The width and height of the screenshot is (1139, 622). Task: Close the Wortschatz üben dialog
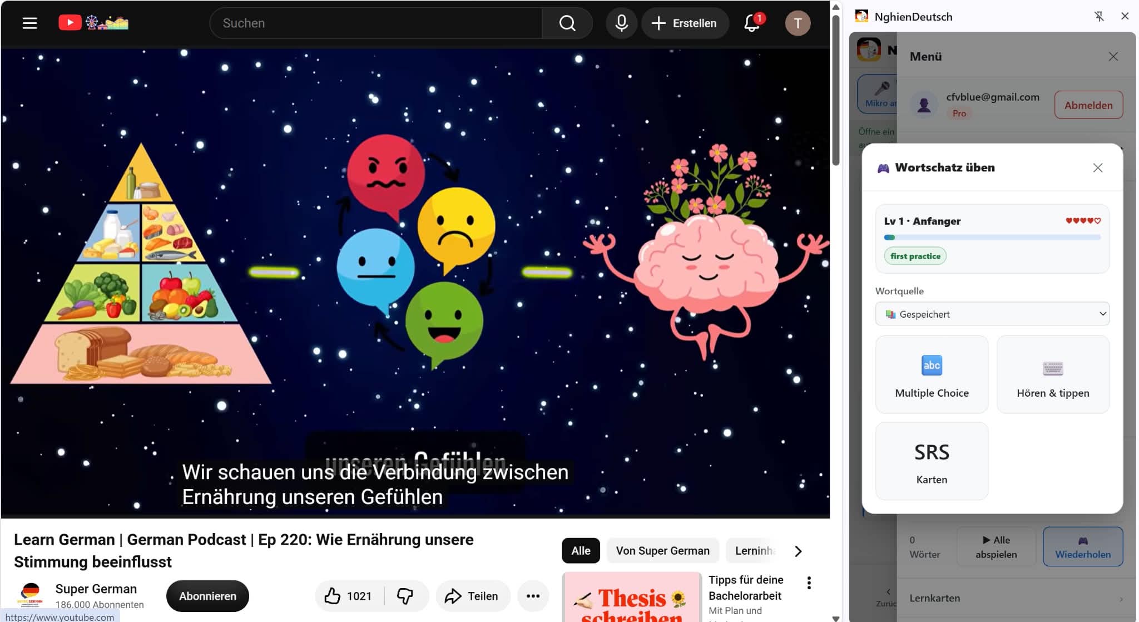click(x=1097, y=167)
